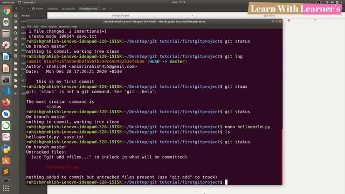Click the plus Other Locations icon in sidebar
The image size is (345, 194).
tap(16, 93)
